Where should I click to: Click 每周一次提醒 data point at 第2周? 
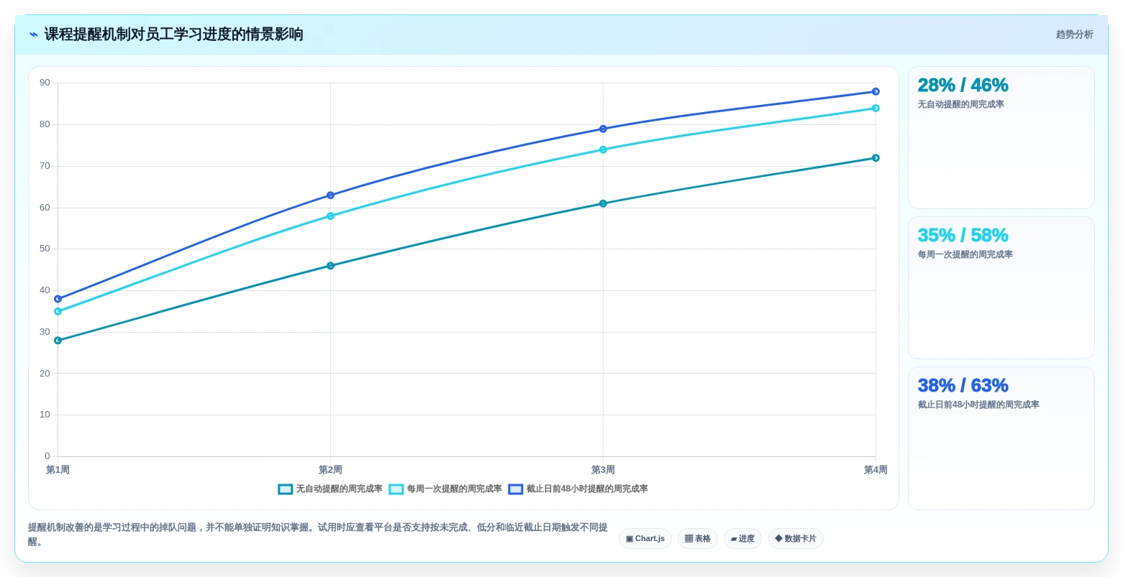(330, 216)
